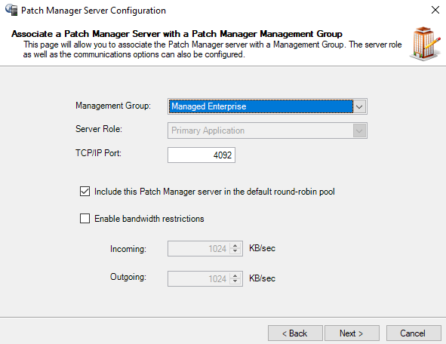Click the "TCP/IP Port:" label
Screen dimensions: 446x344
coord(98,153)
